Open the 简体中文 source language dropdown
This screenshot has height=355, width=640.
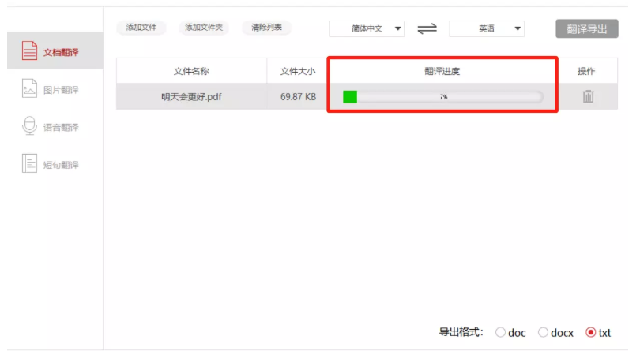click(367, 29)
